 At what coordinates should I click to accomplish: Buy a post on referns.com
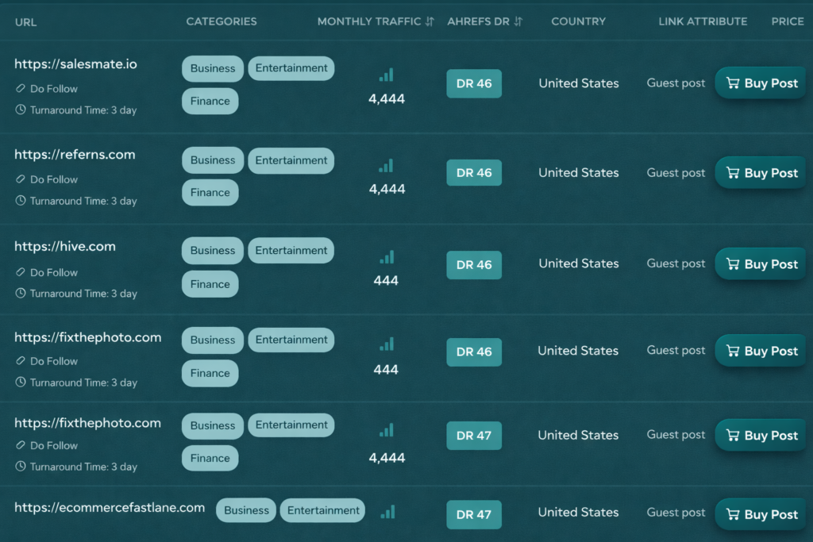tap(761, 172)
